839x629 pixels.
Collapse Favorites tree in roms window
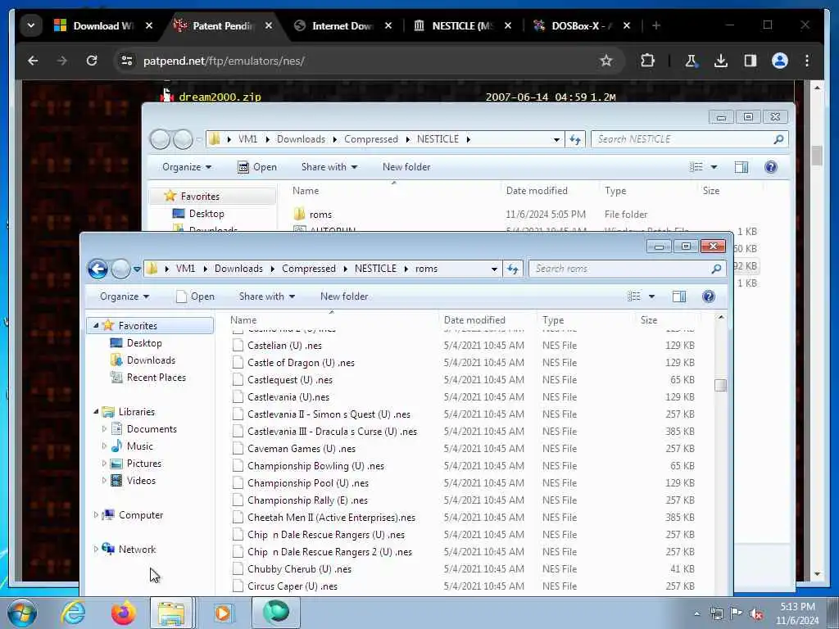pos(96,326)
